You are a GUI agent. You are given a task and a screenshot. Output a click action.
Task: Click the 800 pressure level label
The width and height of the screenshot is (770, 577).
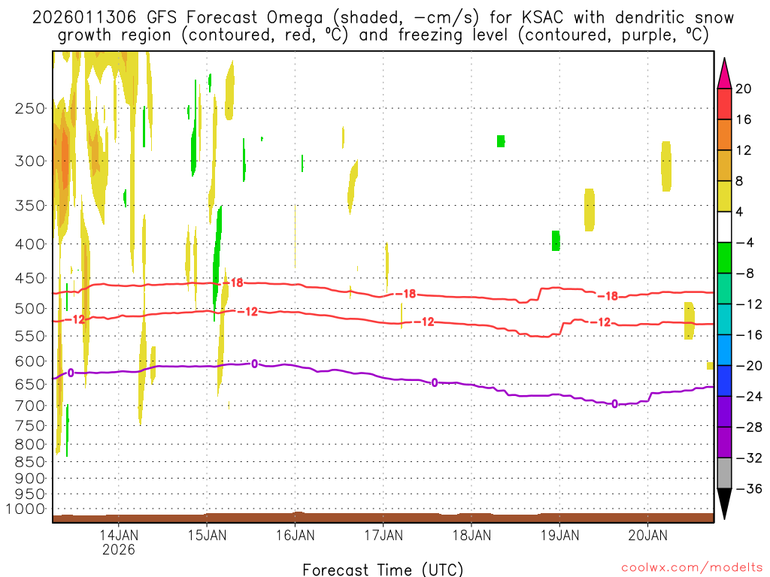[30, 445]
